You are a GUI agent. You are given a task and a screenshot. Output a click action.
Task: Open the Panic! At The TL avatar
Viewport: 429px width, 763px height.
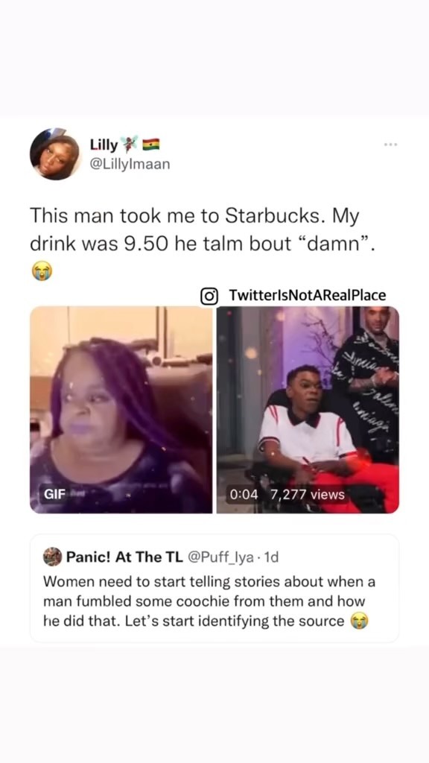tap(53, 557)
